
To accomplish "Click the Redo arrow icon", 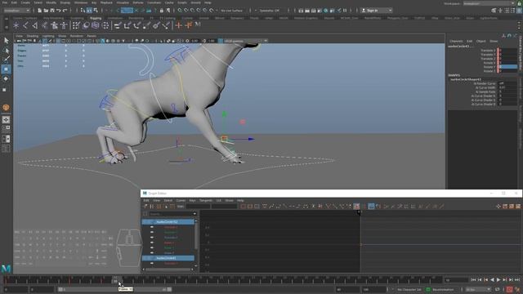I will tap(65, 11).
